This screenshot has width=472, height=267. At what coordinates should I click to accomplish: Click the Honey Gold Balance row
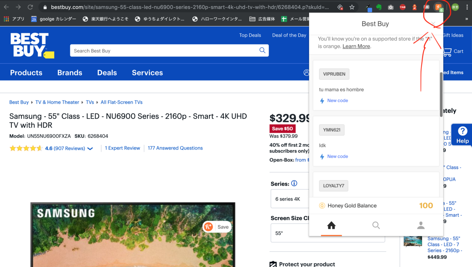tap(376, 205)
